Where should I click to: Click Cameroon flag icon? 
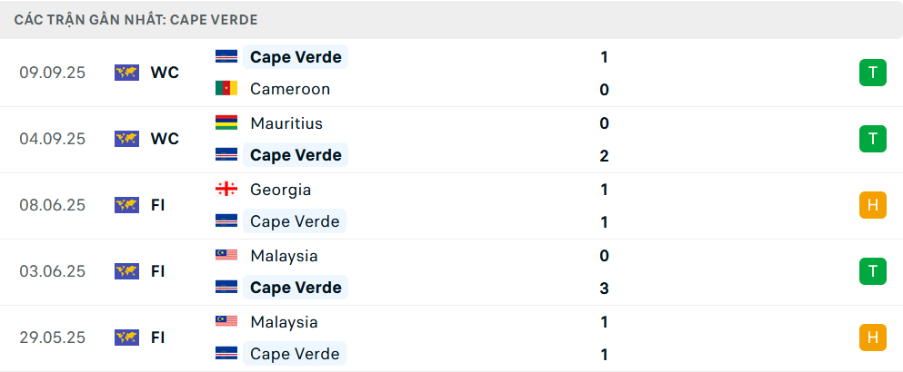[x=226, y=89]
